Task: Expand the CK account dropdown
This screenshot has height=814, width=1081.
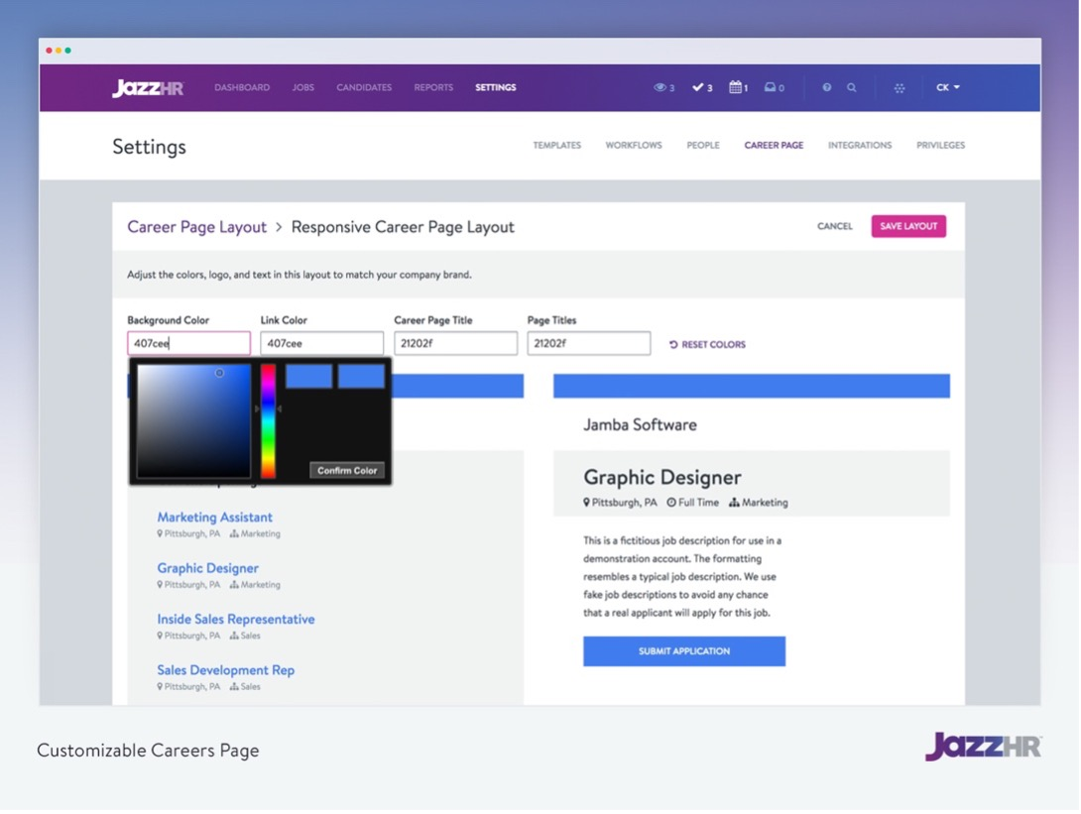Action: pyautogui.click(x=948, y=87)
